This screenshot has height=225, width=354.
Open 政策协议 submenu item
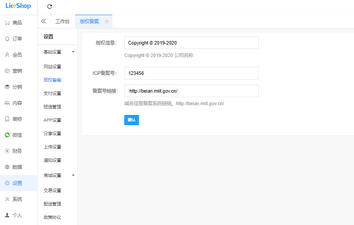pos(52,217)
